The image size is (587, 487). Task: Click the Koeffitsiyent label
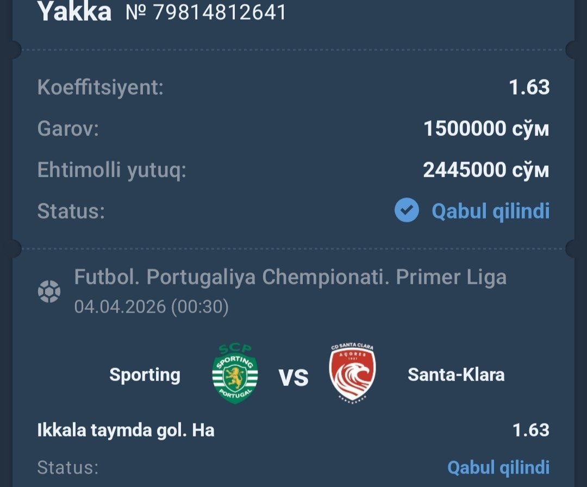101,88
